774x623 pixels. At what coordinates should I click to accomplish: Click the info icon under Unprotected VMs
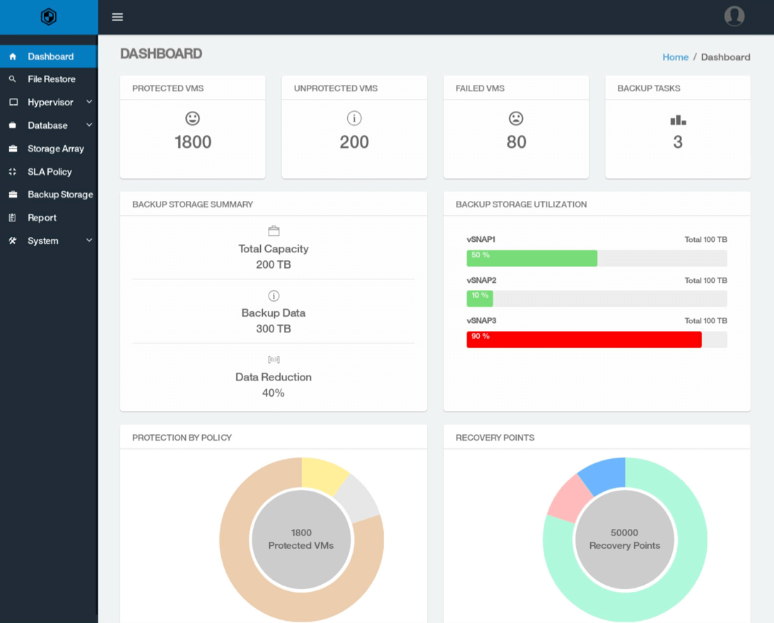(354, 118)
